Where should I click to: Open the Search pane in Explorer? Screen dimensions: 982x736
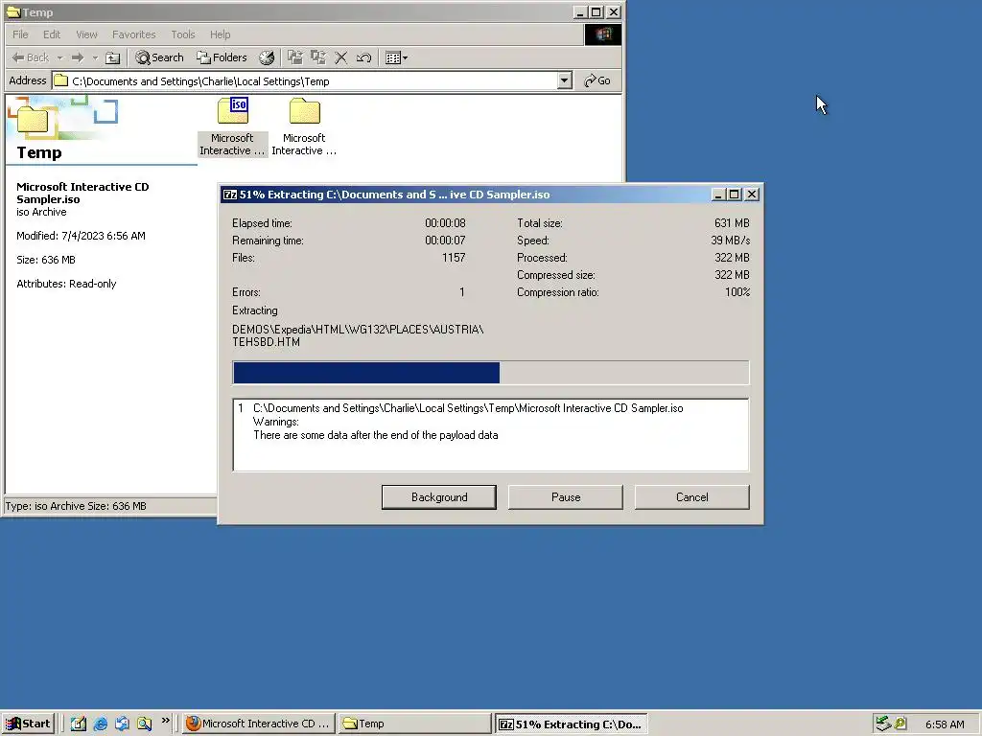(x=160, y=57)
